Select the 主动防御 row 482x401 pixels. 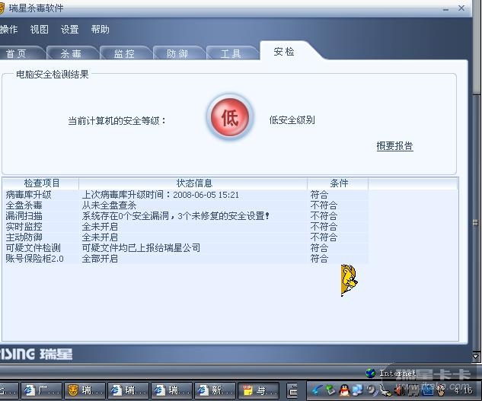point(186,237)
